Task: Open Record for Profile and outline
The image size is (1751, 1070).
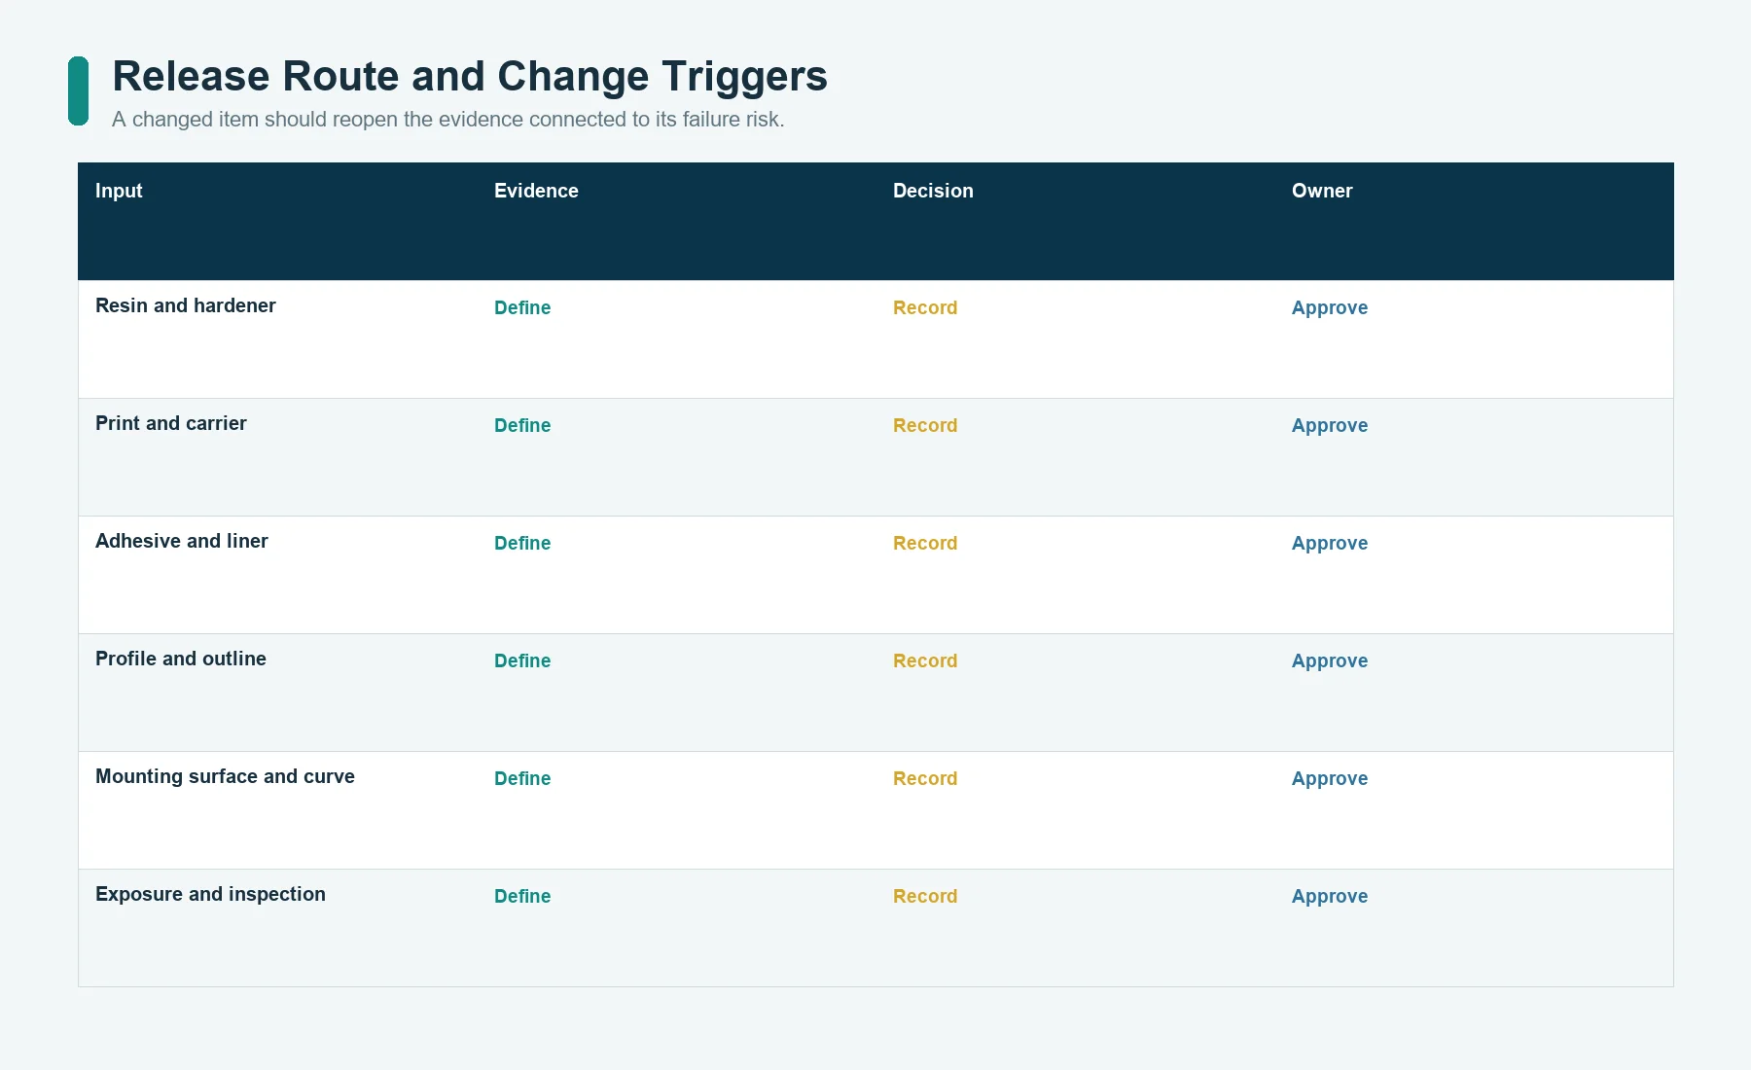Action: tap(925, 660)
